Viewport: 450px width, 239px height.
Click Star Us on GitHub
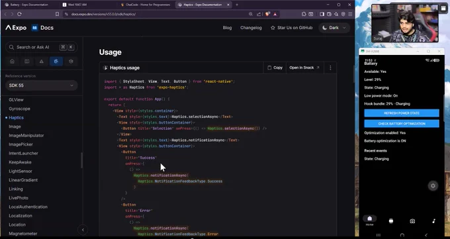pyautogui.click(x=291, y=28)
